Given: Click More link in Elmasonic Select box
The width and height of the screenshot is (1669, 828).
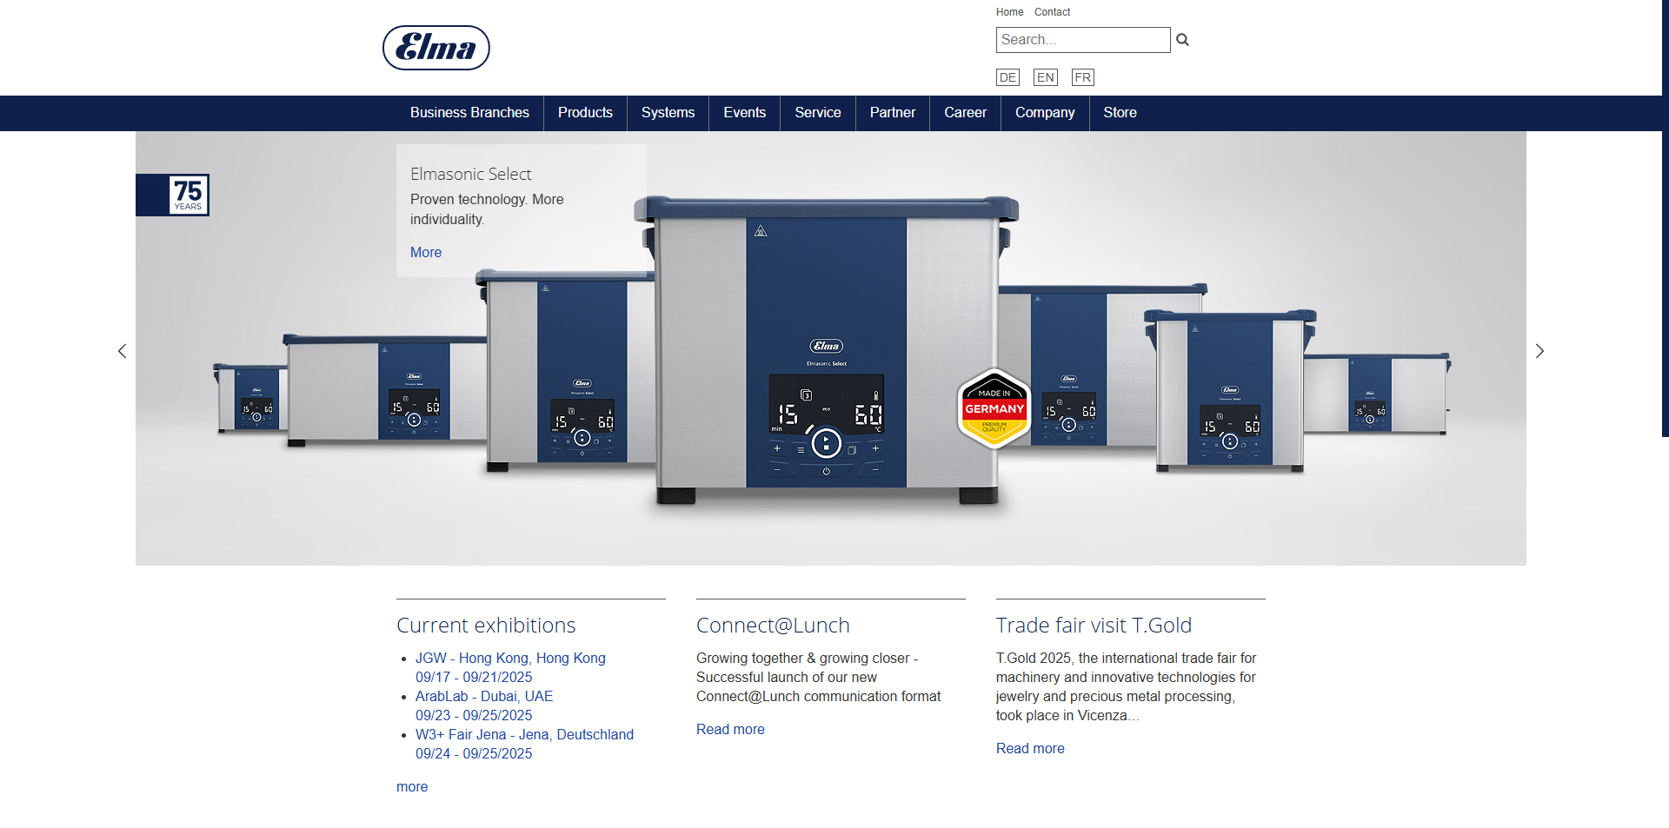Looking at the screenshot, I should (426, 252).
